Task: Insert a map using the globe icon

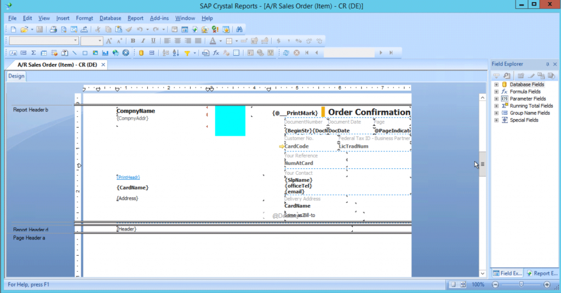Action: click(116, 53)
